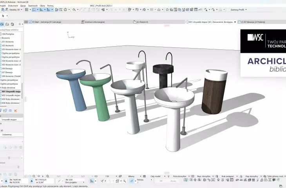Open the Cały model dropdown
This screenshot has height=188, width=286.
(x=156, y=176)
